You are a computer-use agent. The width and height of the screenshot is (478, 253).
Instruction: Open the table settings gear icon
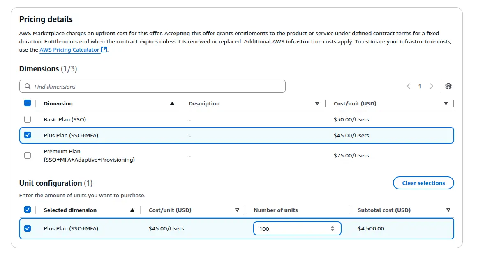coord(448,86)
